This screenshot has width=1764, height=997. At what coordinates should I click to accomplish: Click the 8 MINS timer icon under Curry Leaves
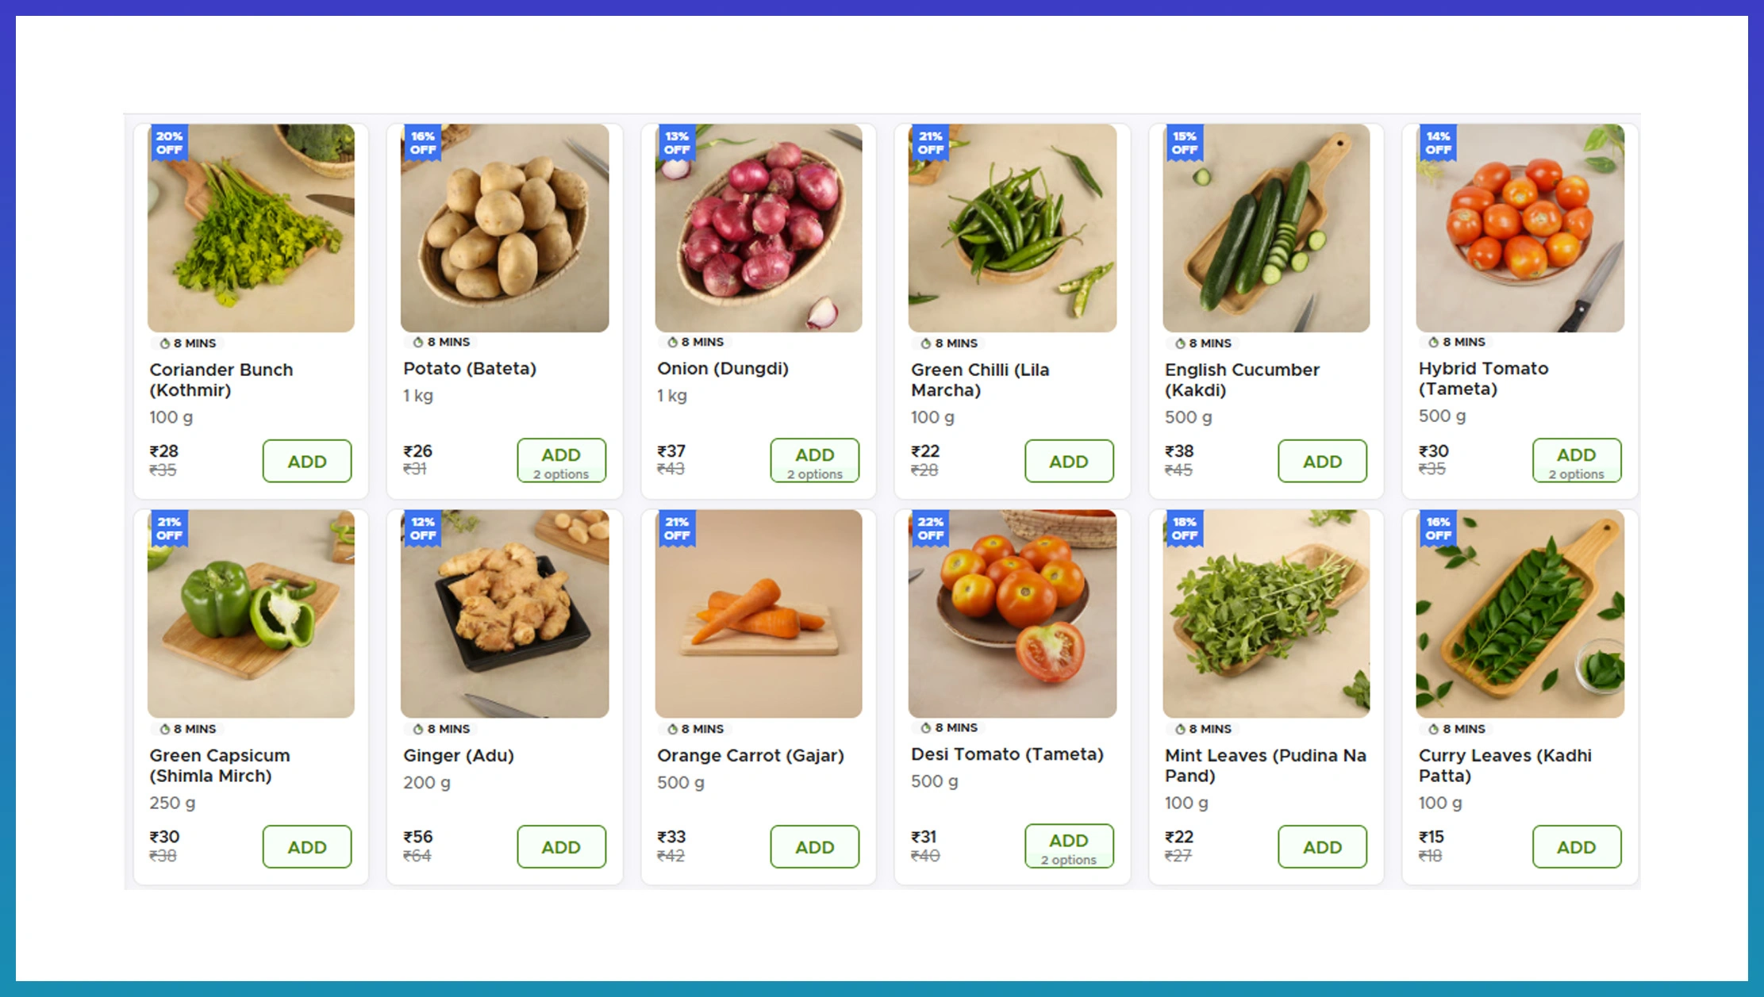(1433, 729)
